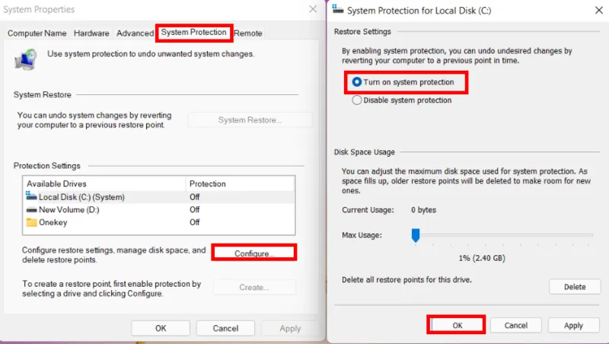The width and height of the screenshot is (609, 344).
Task: Select the Local Disk (C:) drive icon
Action: (31, 196)
